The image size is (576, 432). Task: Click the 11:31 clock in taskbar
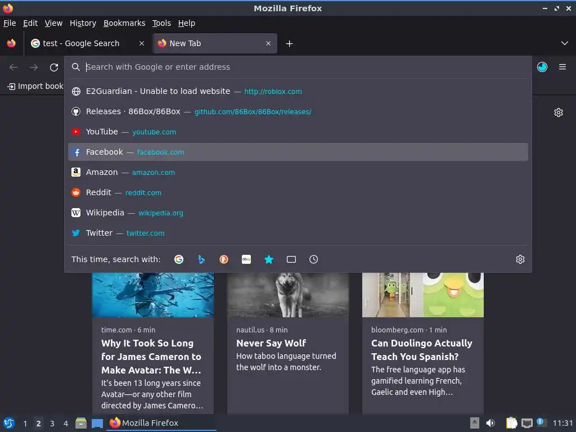[x=562, y=423]
